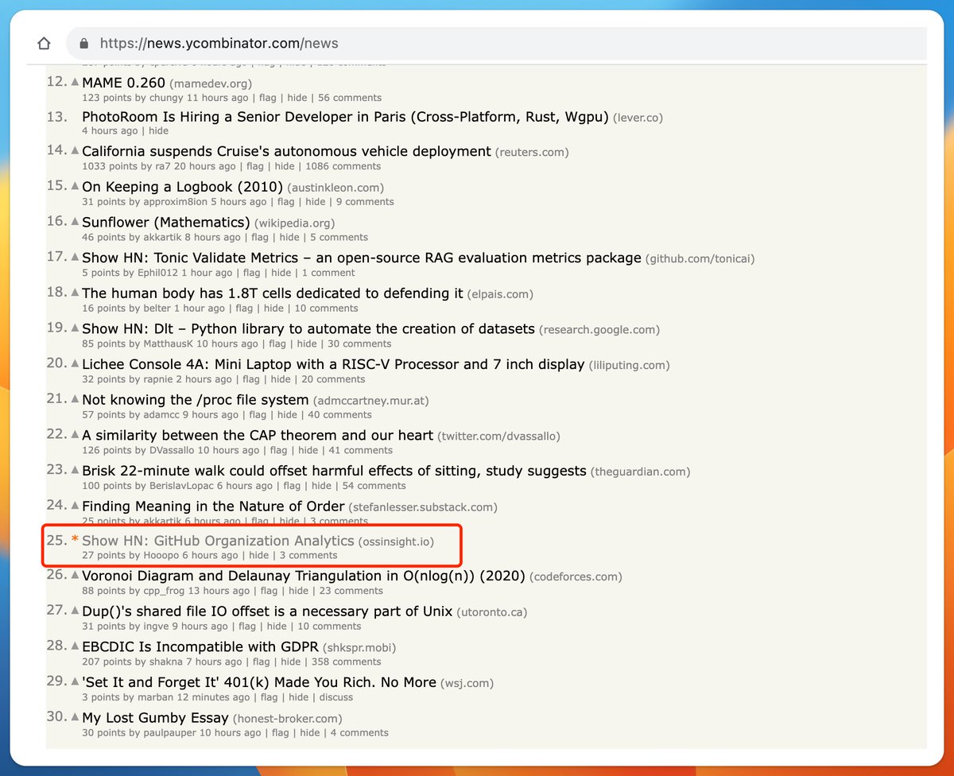Hide the GitHub Organization Analytics post
Viewport: 954px width, 776px height.
point(259,555)
